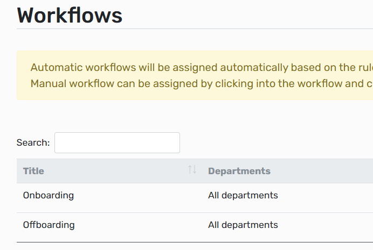Viewport: 373px width, 250px height.
Task: Focus the Search input field
Action: click(117, 142)
